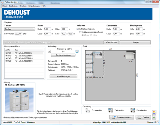The width and height of the screenshot is (160, 125).
Task: Go to next Aufstellung variant arrow
Action: [x=77, y=51]
